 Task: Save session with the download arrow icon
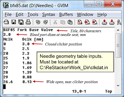(x=112, y=22)
